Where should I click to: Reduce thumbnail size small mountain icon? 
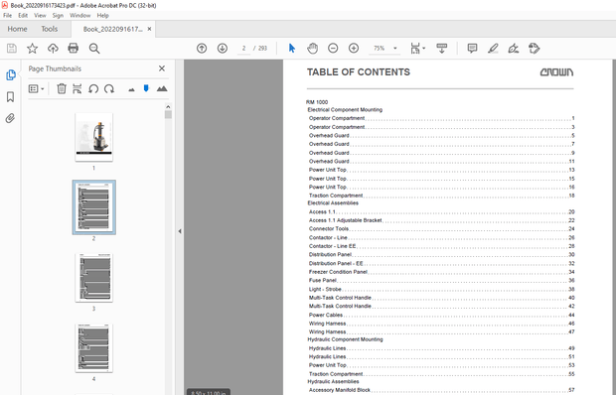click(x=131, y=90)
